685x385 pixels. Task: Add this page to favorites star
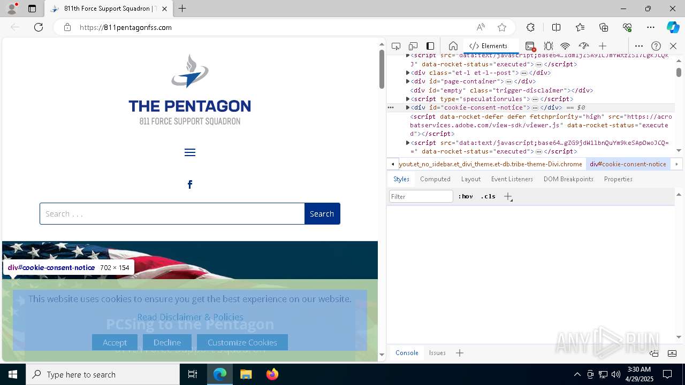pyautogui.click(x=502, y=27)
